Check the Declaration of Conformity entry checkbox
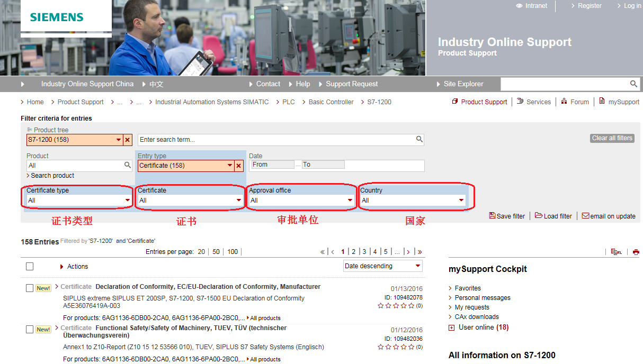 tap(30, 288)
